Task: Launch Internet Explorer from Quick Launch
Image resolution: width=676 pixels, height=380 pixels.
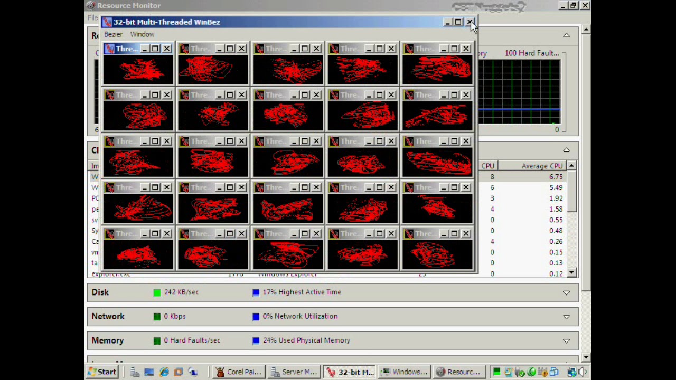Action: click(164, 372)
